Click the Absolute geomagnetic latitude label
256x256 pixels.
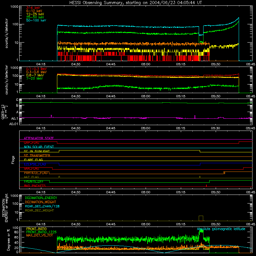click(221, 229)
